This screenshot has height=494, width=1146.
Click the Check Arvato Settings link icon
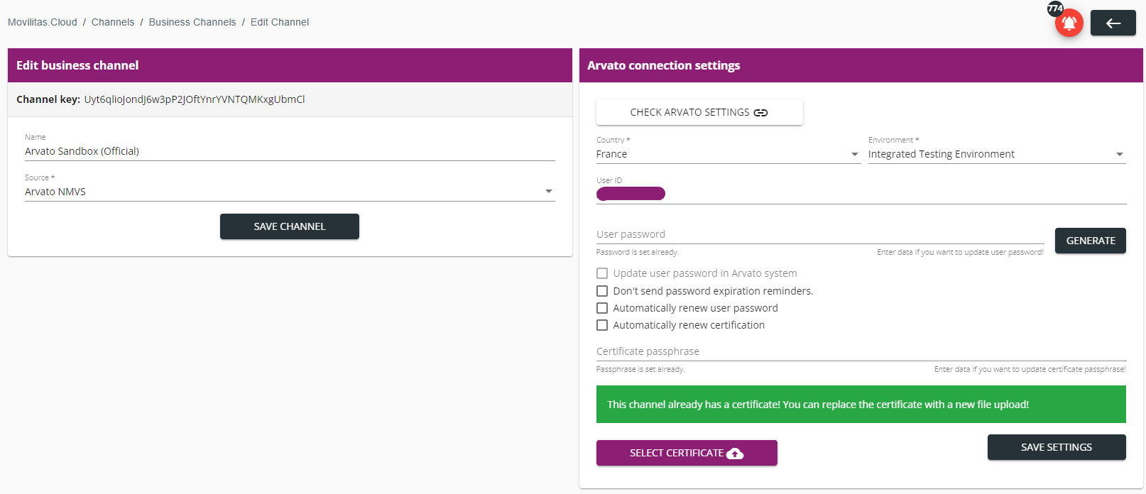coord(760,113)
